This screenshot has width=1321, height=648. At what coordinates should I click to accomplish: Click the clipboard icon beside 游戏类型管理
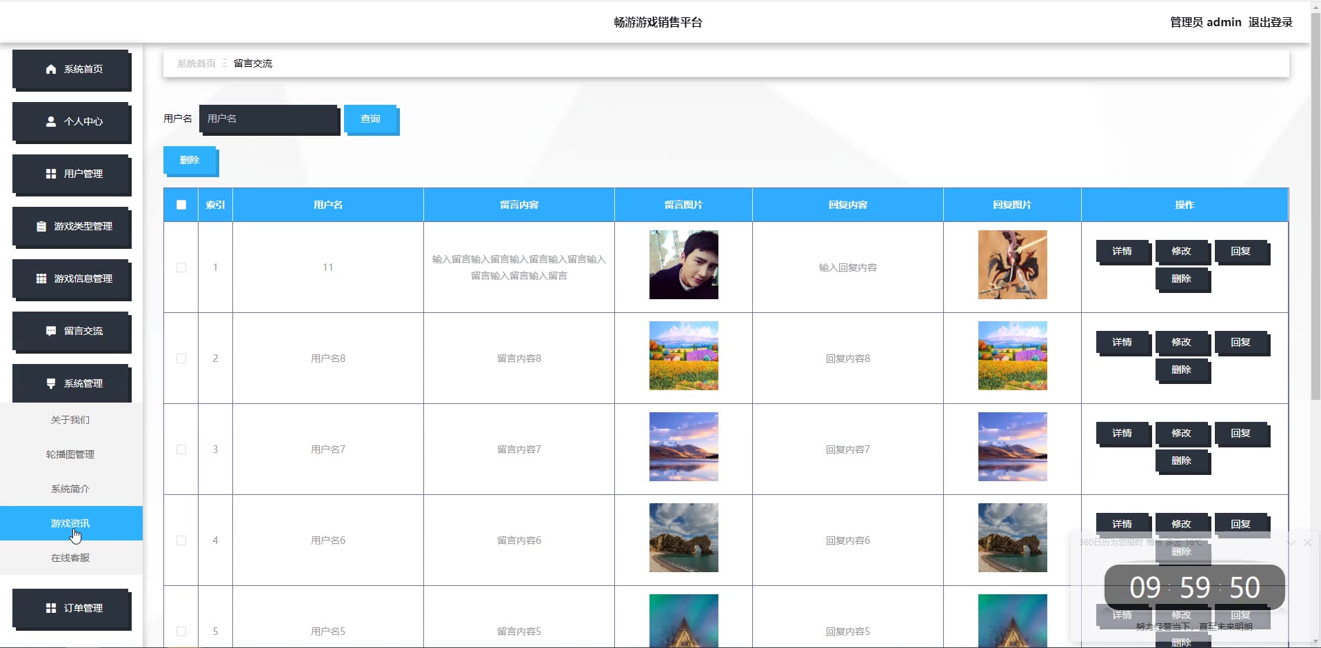41,226
